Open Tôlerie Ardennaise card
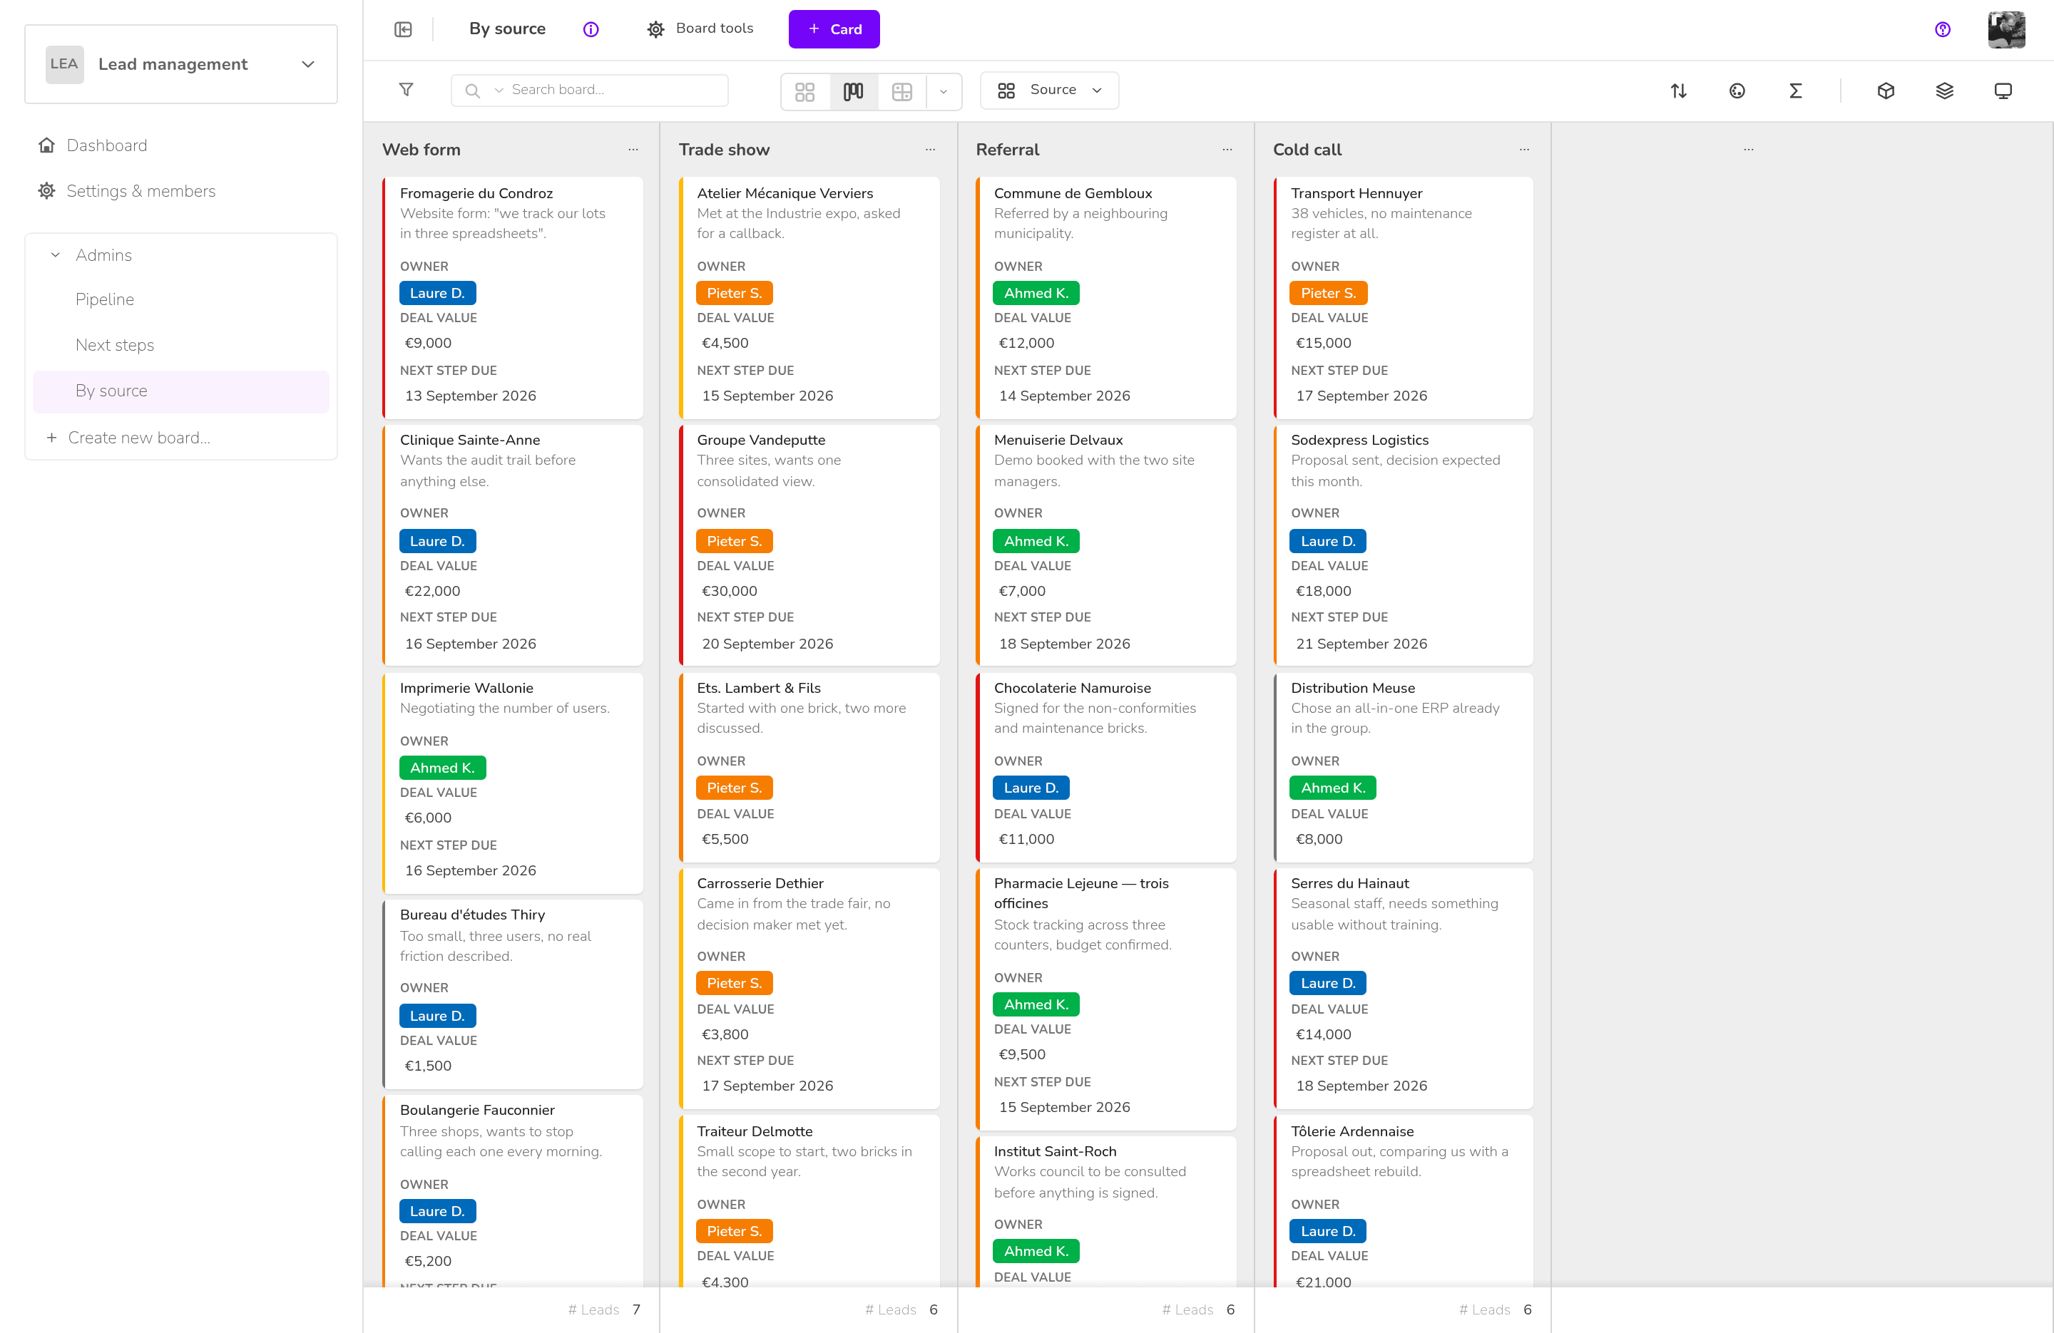2054x1333 pixels. (x=1404, y=1201)
